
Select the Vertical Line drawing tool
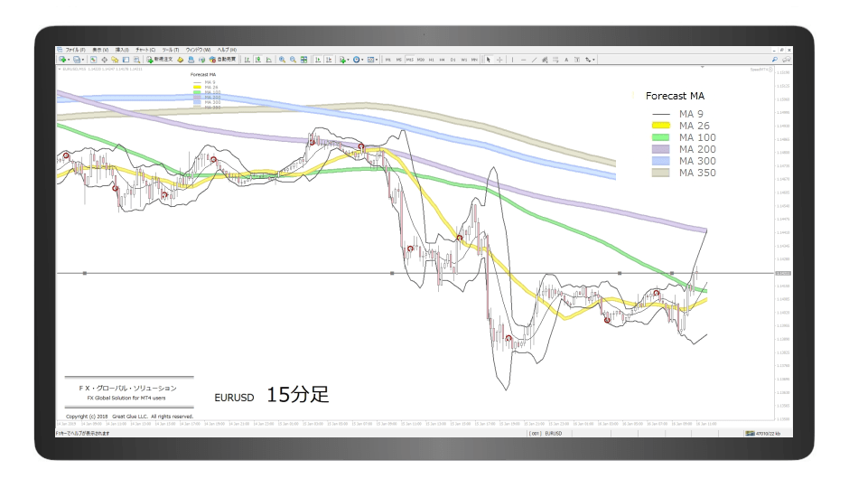pos(513,60)
